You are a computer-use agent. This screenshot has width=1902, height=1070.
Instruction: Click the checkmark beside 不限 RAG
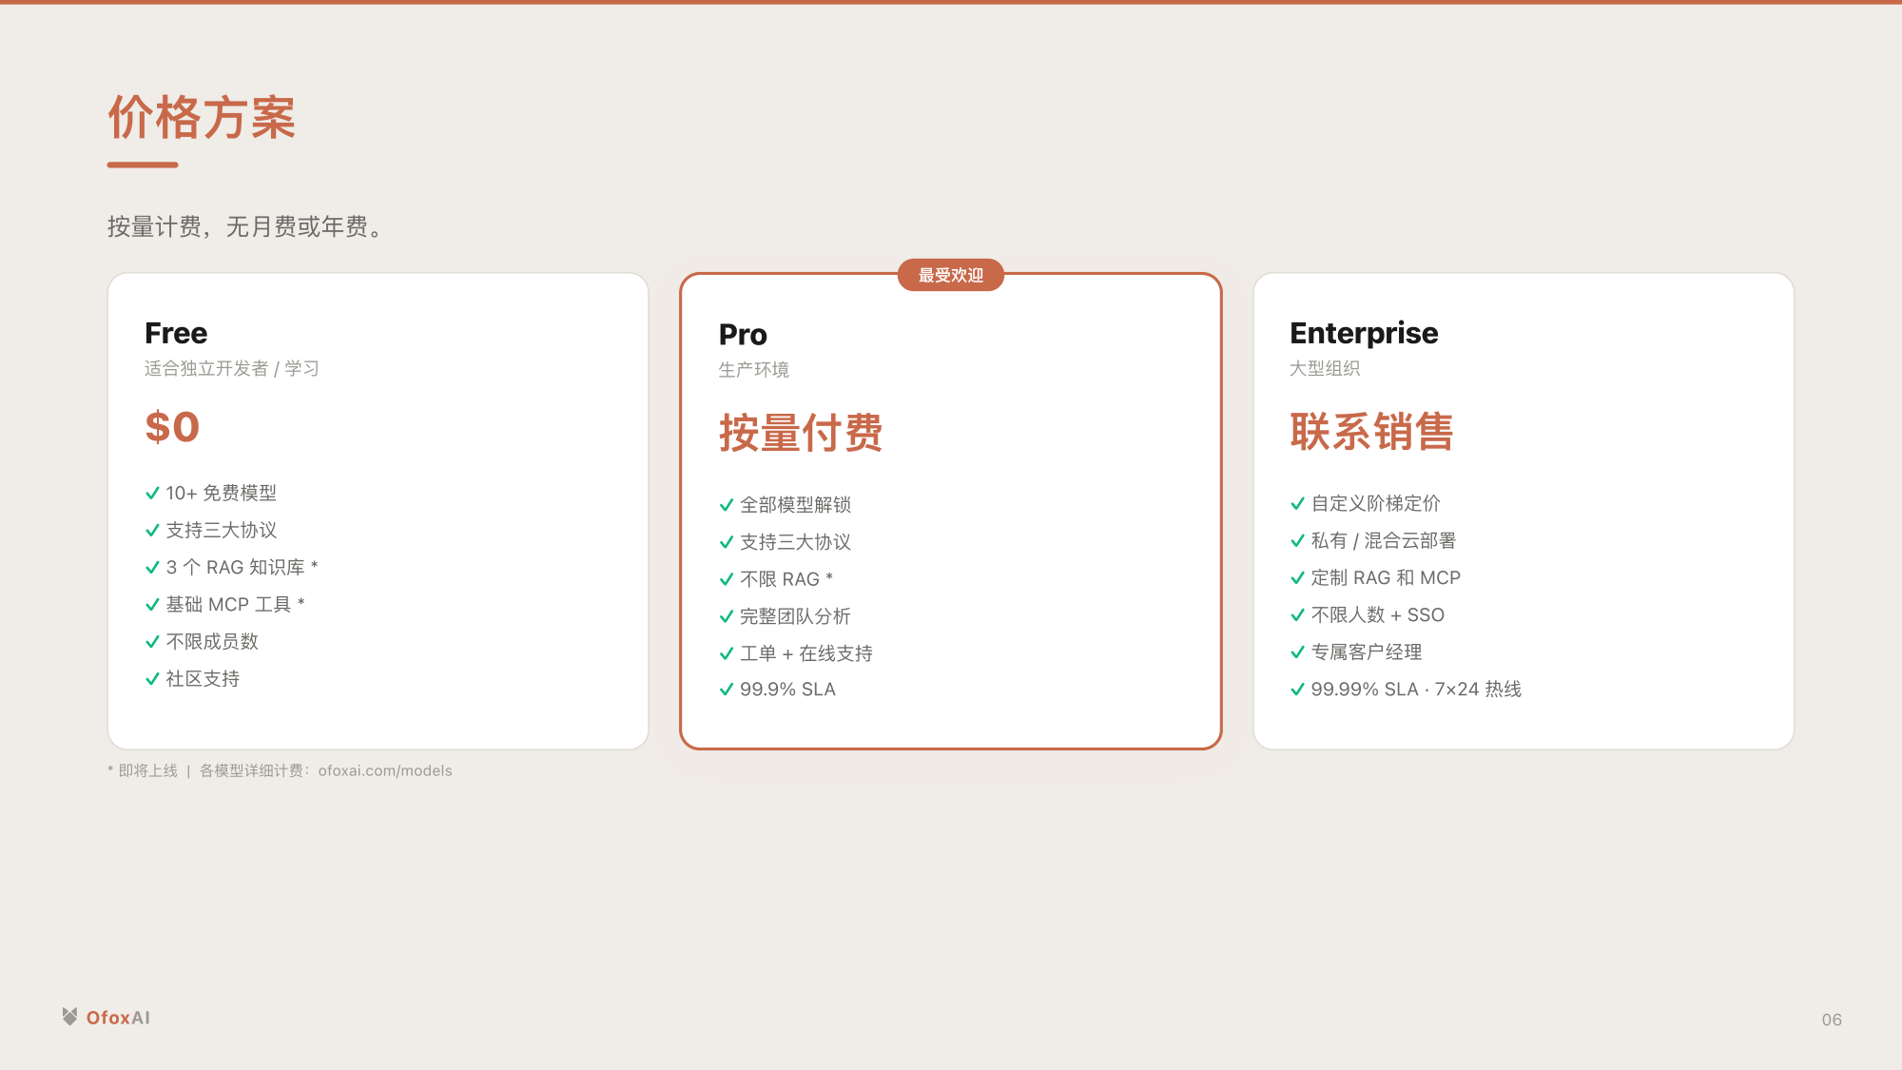(725, 578)
